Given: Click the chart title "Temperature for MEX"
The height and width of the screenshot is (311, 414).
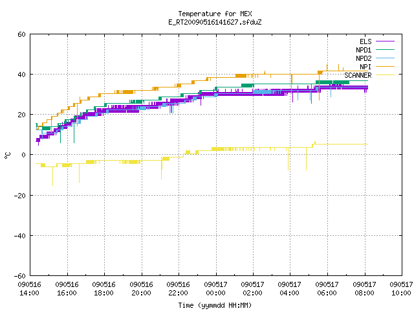Looking at the screenshot, I should (215, 14).
